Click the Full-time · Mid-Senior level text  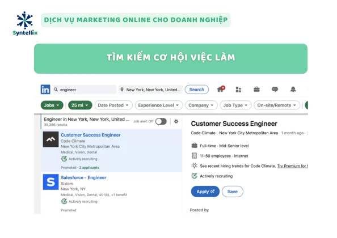(224, 146)
